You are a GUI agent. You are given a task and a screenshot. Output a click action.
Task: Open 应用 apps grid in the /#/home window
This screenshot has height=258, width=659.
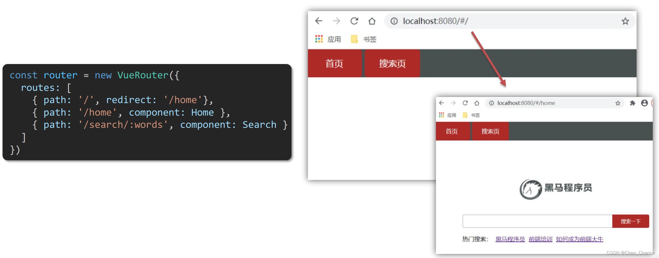tap(448, 115)
